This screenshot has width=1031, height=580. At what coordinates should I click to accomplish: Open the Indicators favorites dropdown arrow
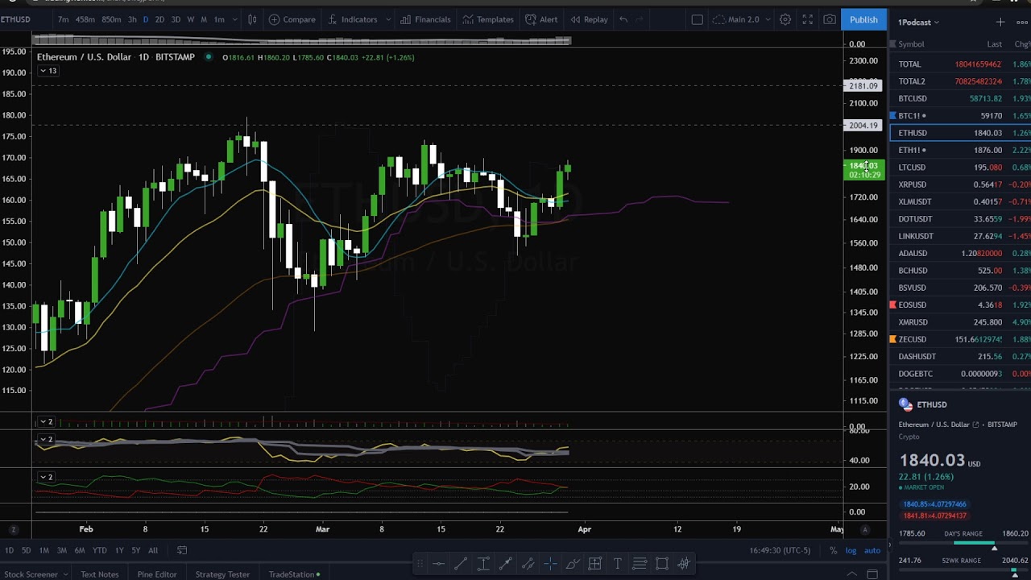[x=388, y=19]
